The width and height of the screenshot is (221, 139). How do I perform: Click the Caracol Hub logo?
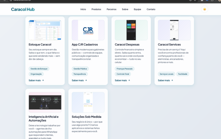click(x=23, y=9)
